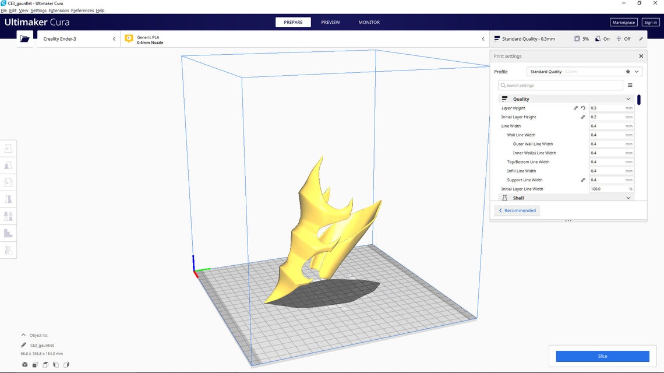Image resolution: width=664 pixels, height=373 pixels.
Task: Reset Layer Height using the revert arrow icon
Action: pyautogui.click(x=583, y=108)
